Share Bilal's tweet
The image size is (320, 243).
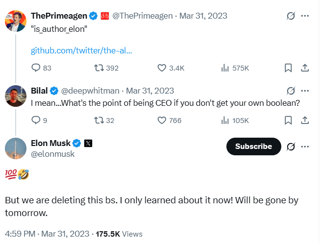tap(304, 120)
